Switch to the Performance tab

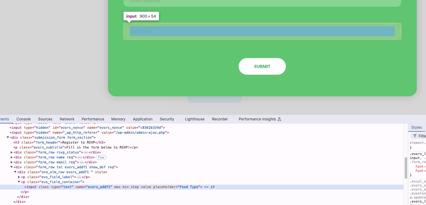pyautogui.click(x=93, y=119)
